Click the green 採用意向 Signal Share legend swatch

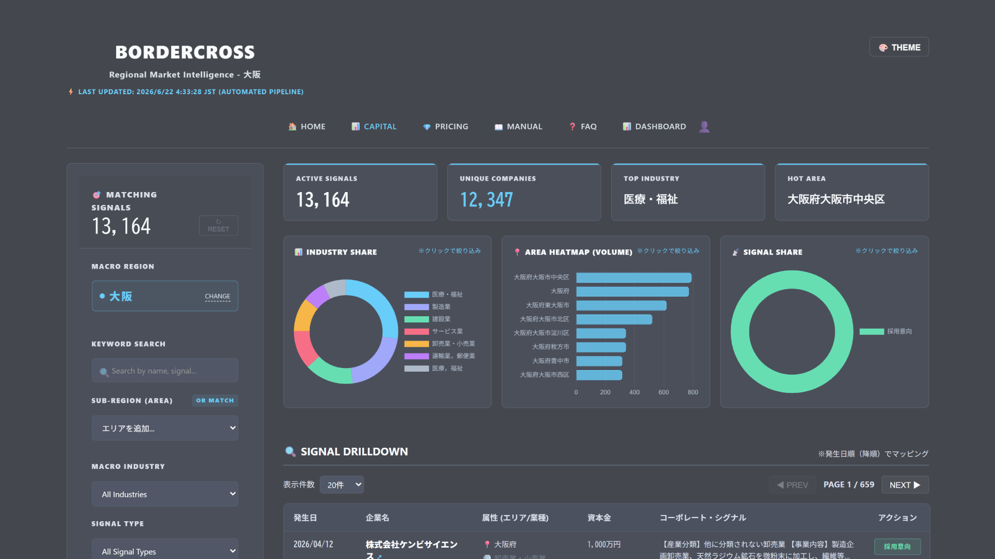click(872, 332)
